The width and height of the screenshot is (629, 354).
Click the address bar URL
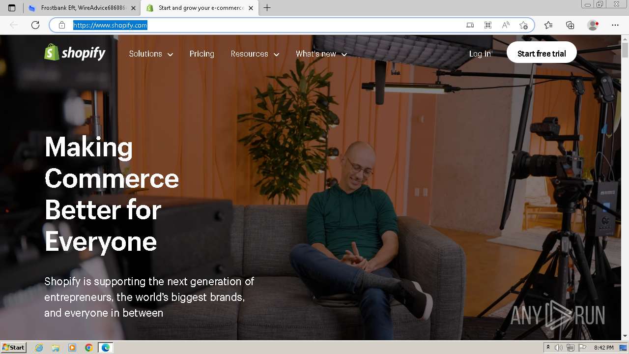[x=110, y=25]
